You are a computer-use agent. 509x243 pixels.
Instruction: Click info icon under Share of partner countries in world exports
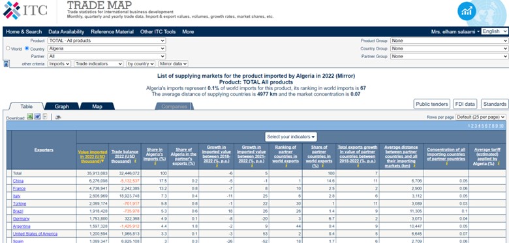pos(323,166)
